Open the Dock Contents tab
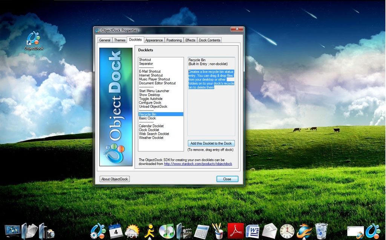 coord(209,40)
